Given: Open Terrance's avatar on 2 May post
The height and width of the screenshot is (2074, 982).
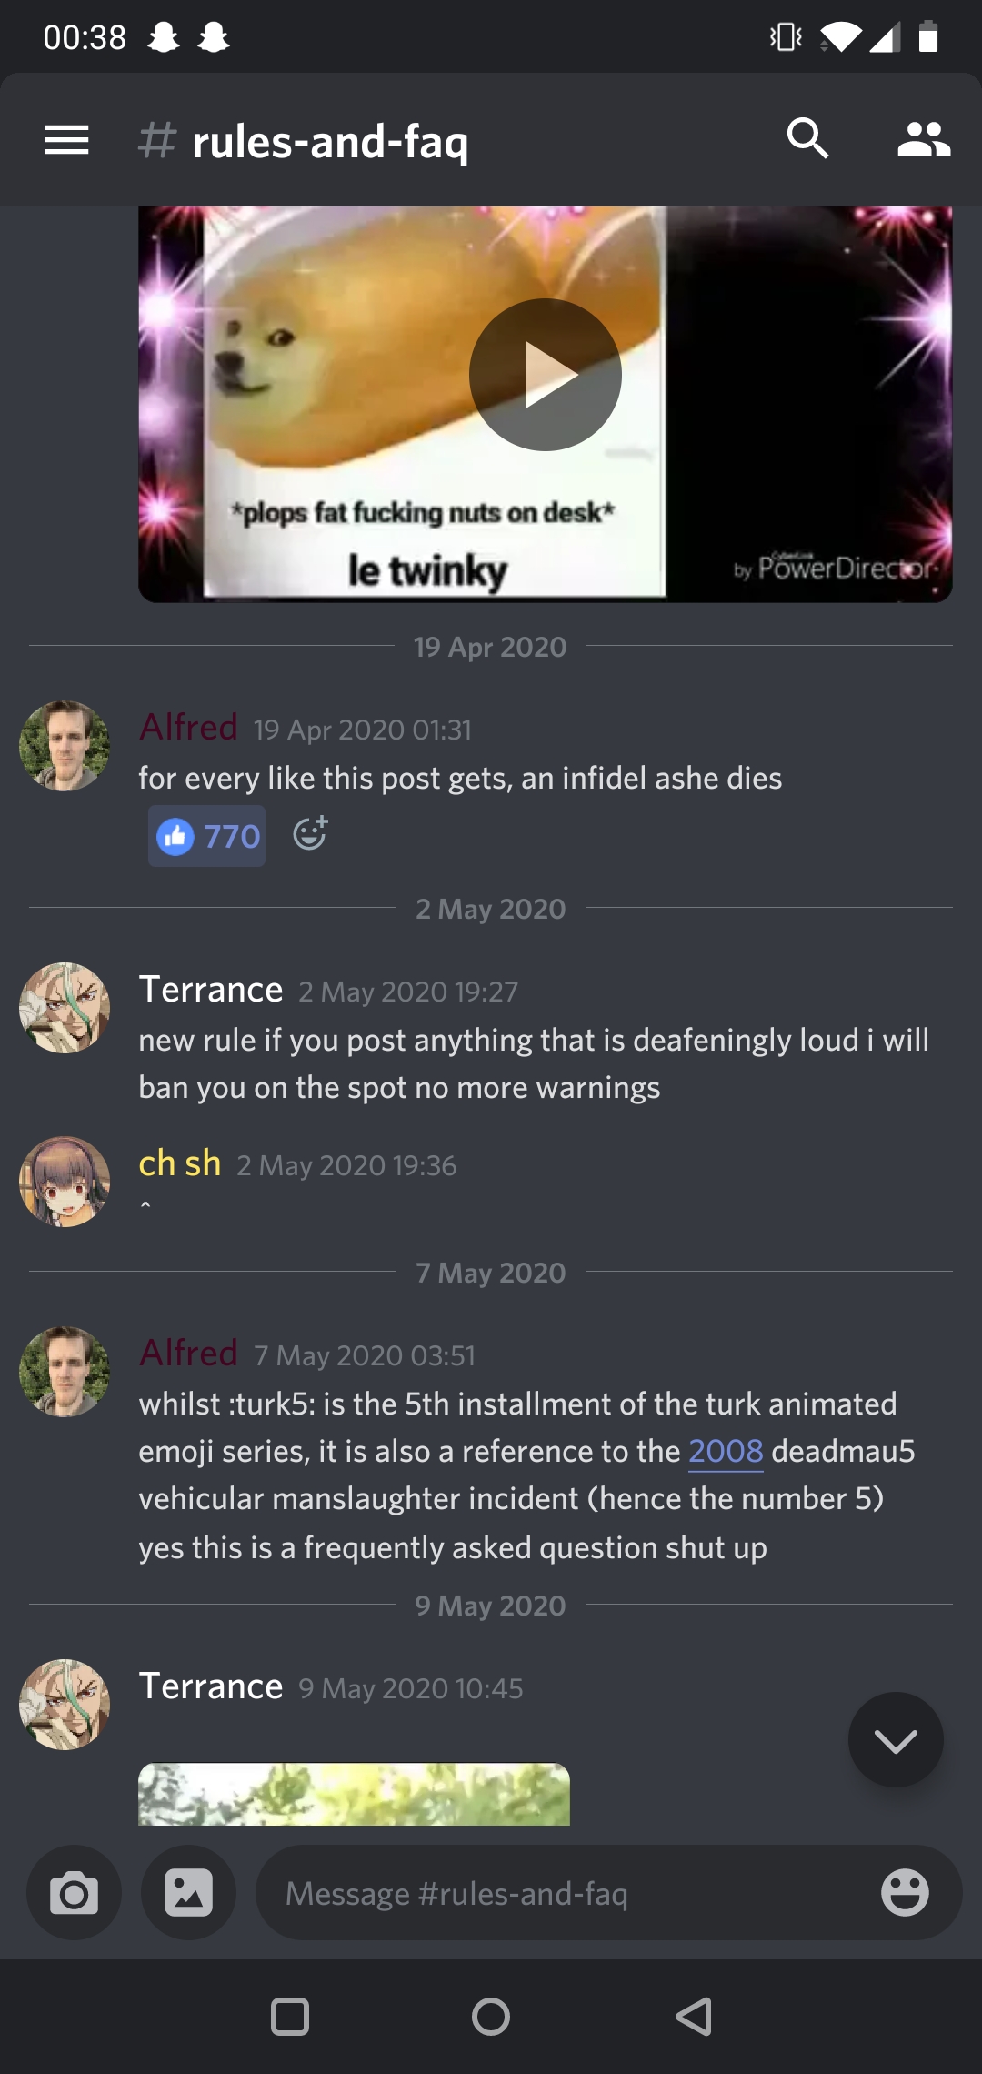Looking at the screenshot, I should point(65,1008).
